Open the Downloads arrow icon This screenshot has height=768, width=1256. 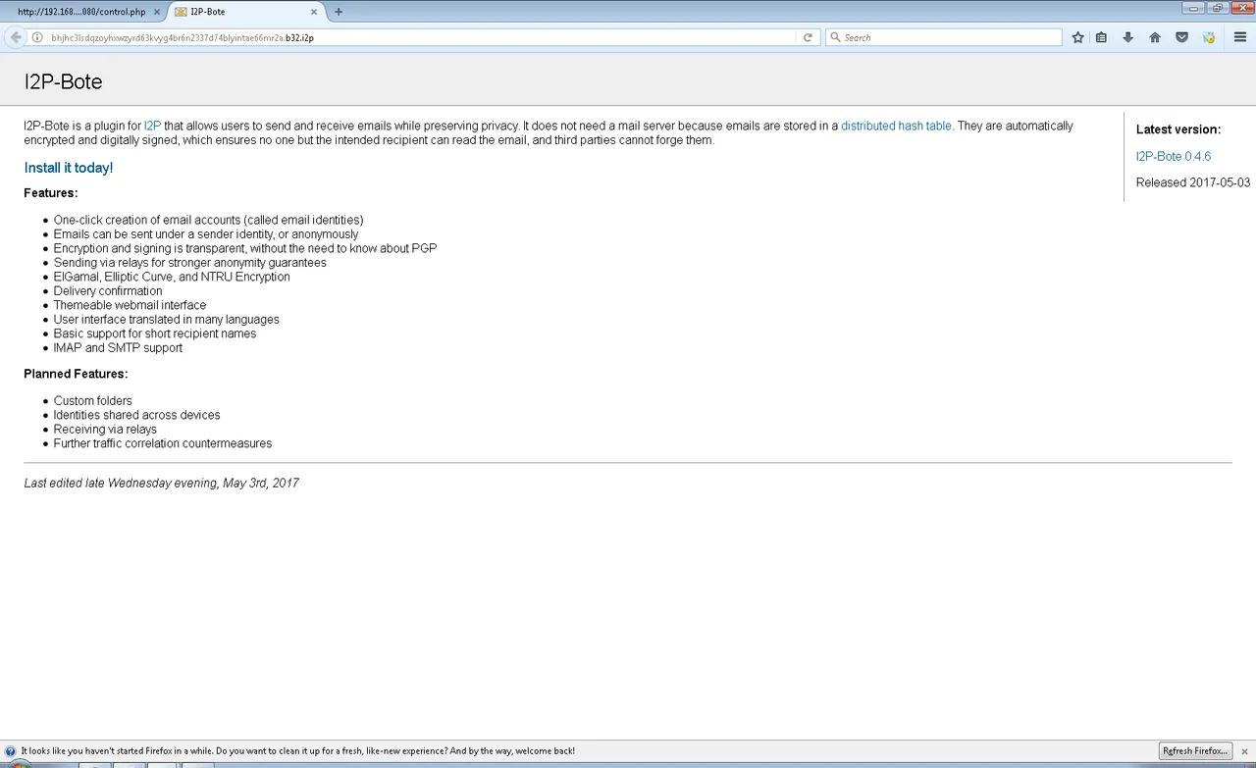click(x=1127, y=37)
